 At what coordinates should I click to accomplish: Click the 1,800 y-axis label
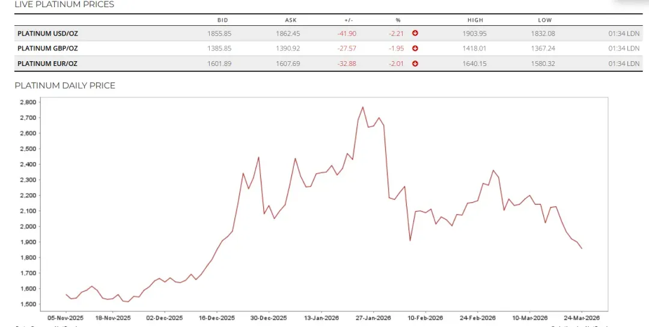point(28,257)
